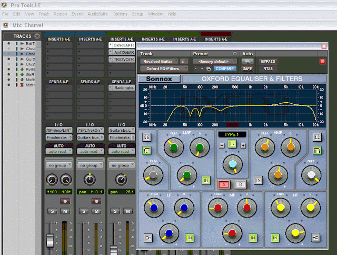Viewport: 337px width, 255px height.
Task: Click the Sonnox logo
Action: [159, 79]
